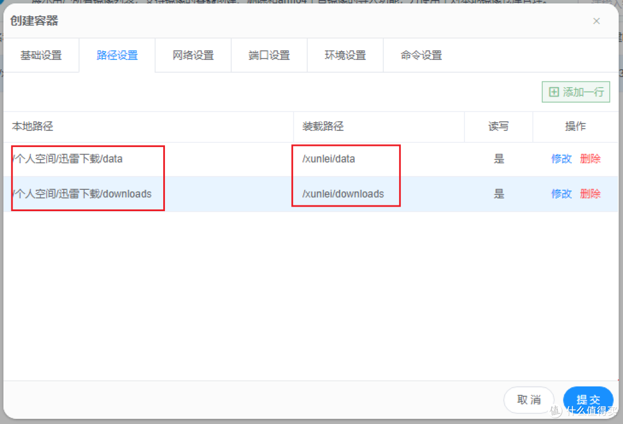This screenshot has width=623, height=424.
Task: Open the 网络设置 tab
Action: (x=193, y=55)
